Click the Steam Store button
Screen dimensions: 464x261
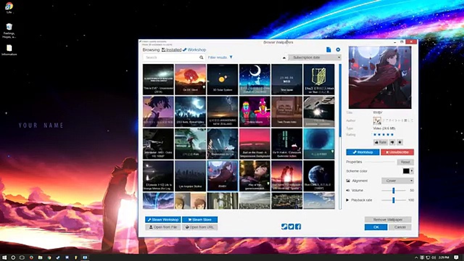point(200,220)
